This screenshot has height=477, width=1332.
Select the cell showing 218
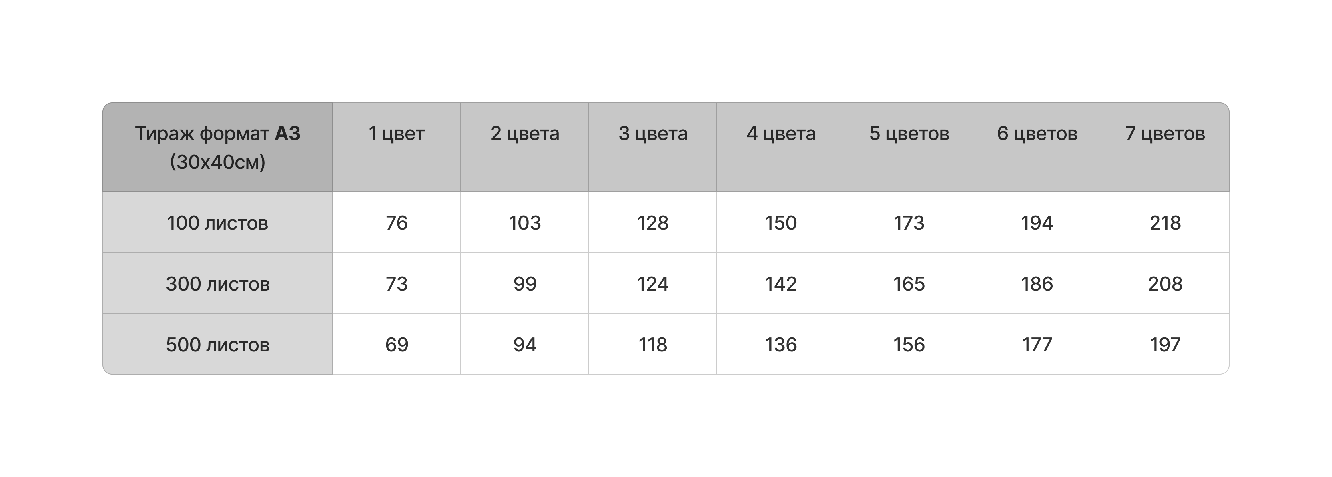[1165, 223]
